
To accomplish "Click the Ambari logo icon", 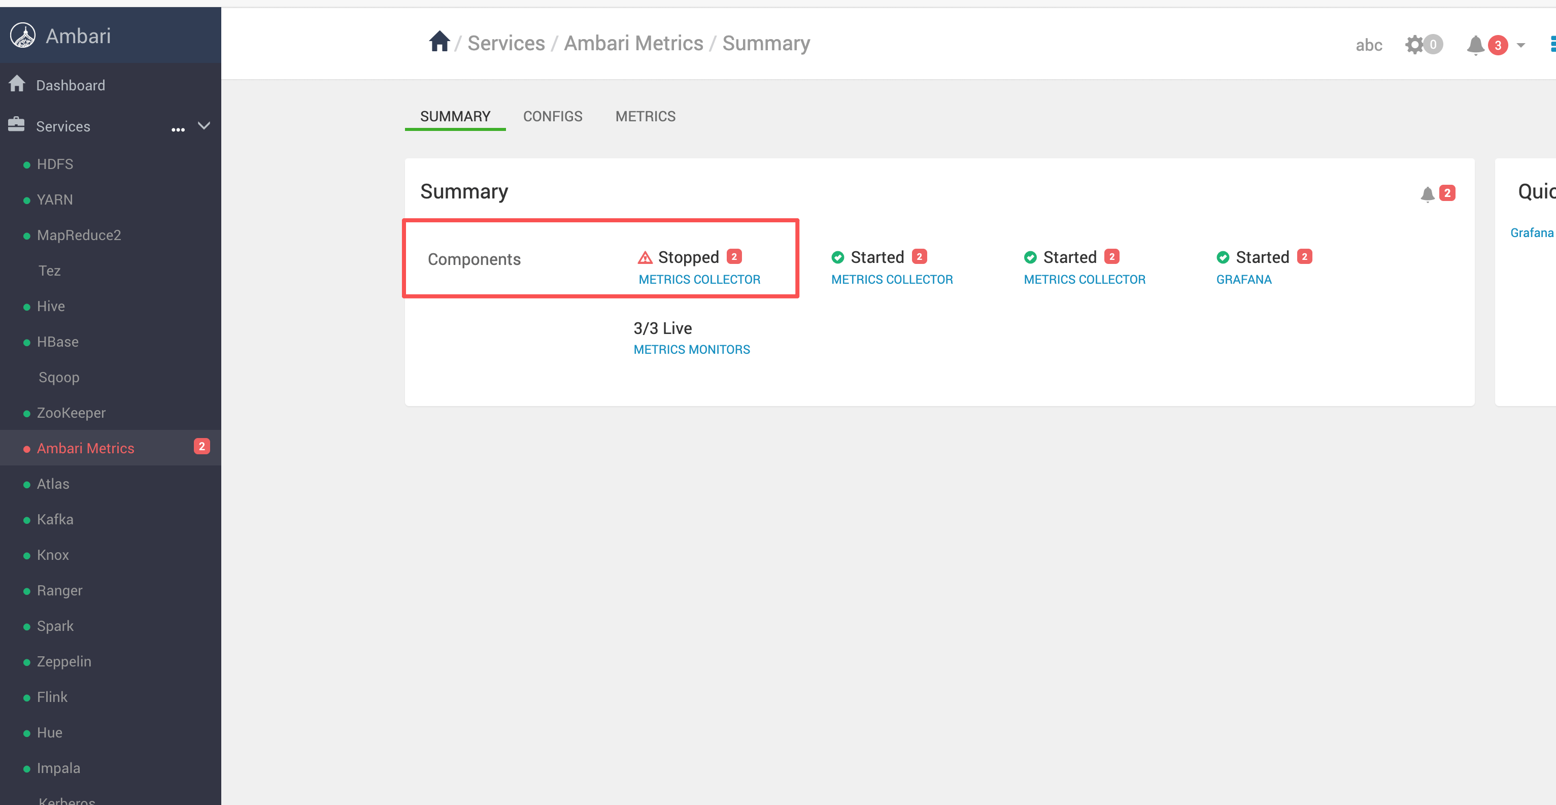I will (23, 35).
